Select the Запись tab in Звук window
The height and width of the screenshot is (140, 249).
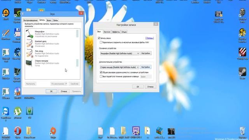point(42,20)
